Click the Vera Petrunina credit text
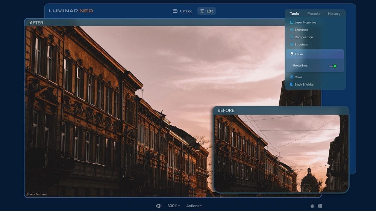The width and height of the screenshot is (376, 211). pos(37,194)
